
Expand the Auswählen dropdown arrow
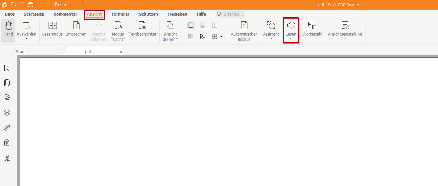26,39
